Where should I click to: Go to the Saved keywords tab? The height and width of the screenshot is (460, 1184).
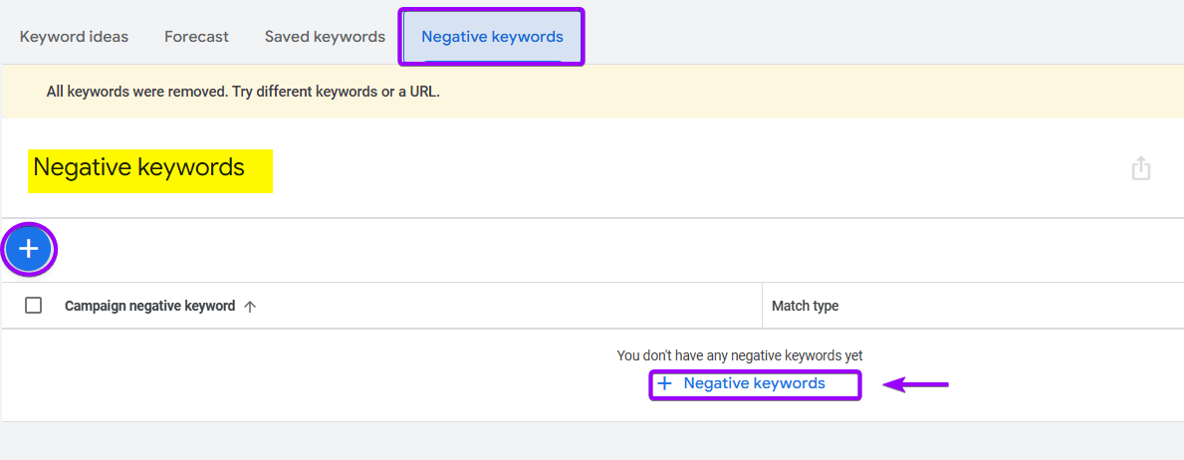coord(325,37)
